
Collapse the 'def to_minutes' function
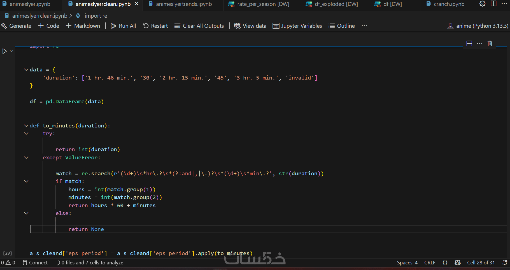(26, 125)
